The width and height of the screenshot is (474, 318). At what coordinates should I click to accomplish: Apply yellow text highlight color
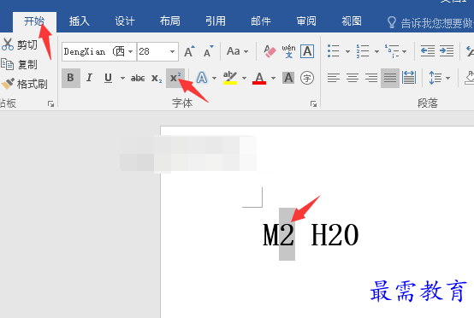pos(230,78)
